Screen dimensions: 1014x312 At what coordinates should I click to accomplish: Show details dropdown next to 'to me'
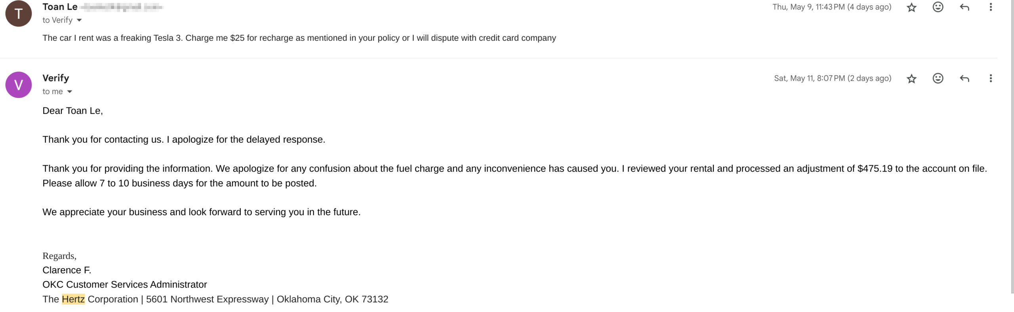70,92
